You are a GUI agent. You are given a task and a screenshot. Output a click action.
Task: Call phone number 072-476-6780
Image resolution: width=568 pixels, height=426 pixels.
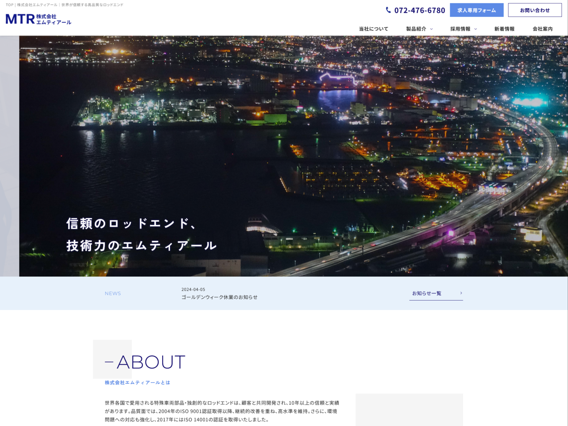[419, 10]
